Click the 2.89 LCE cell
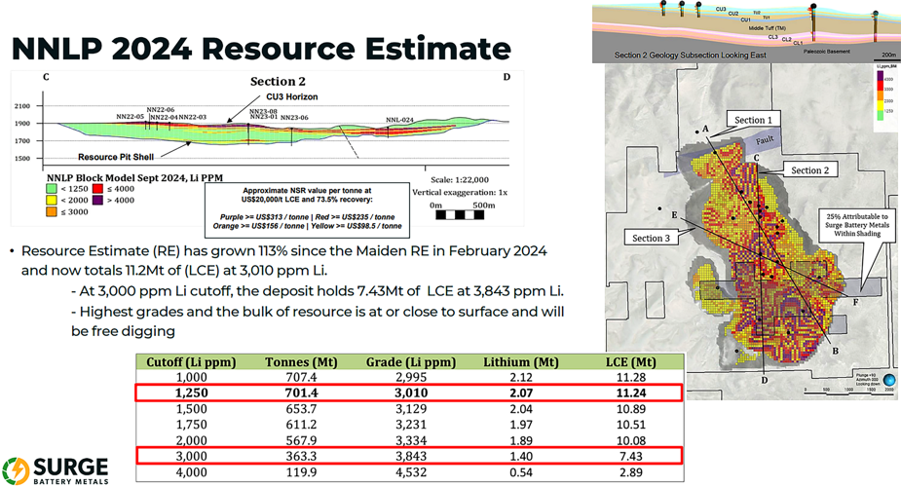Image resolution: width=901 pixels, height=487 pixels. click(x=631, y=472)
